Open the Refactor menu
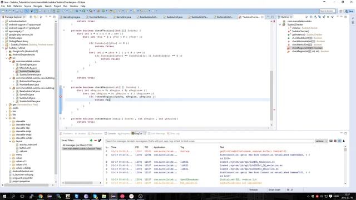The image size is (356, 200). click(17, 6)
